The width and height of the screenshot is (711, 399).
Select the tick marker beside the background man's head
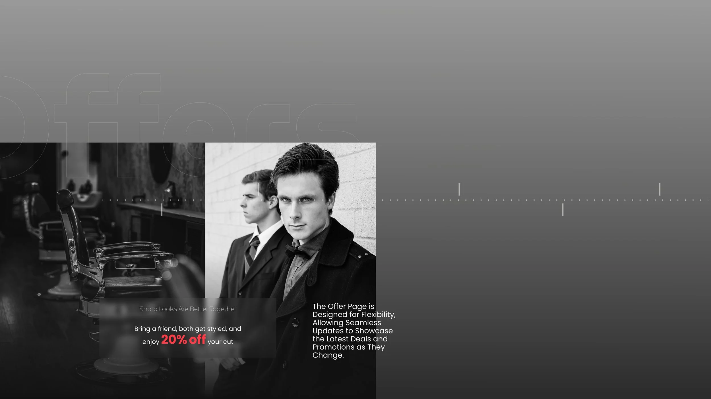tap(258, 190)
